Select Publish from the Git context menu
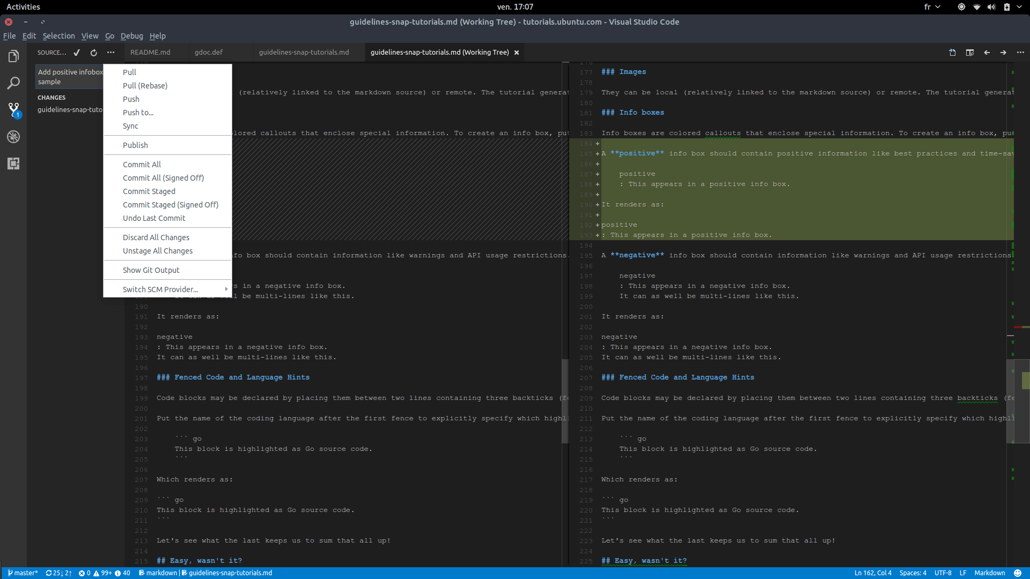 point(135,145)
